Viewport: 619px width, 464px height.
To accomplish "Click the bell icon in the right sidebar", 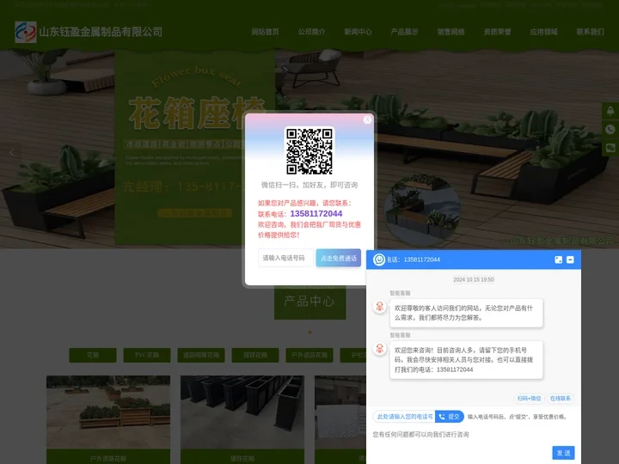I will pyautogui.click(x=610, y=111).
